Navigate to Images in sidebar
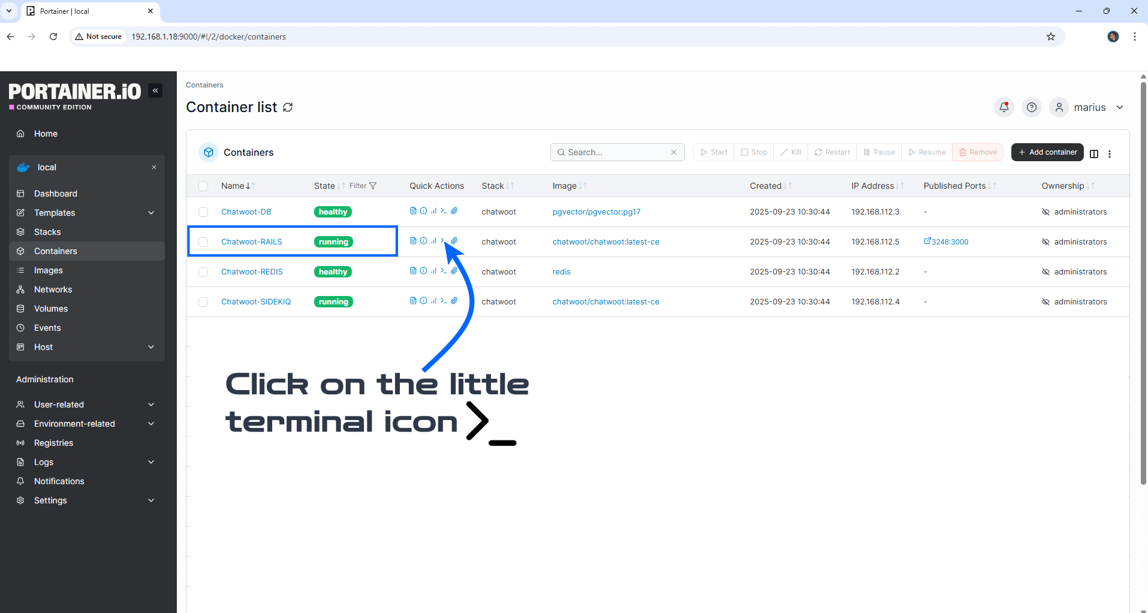This screenshot has width=1148, height=613. [48, 270]
